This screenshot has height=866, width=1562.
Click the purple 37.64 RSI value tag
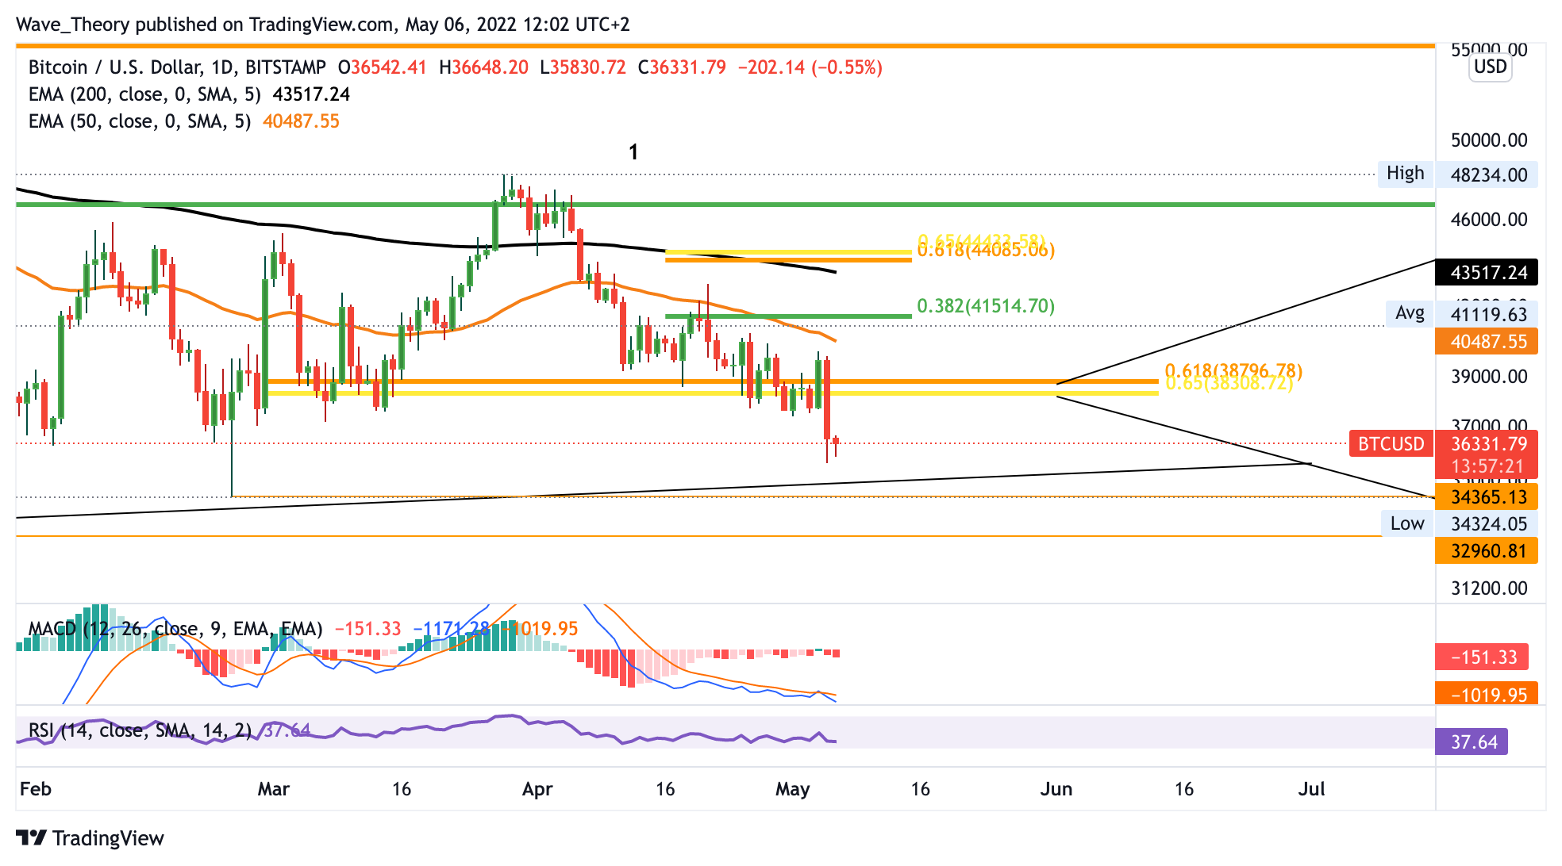click(1472, 742)
